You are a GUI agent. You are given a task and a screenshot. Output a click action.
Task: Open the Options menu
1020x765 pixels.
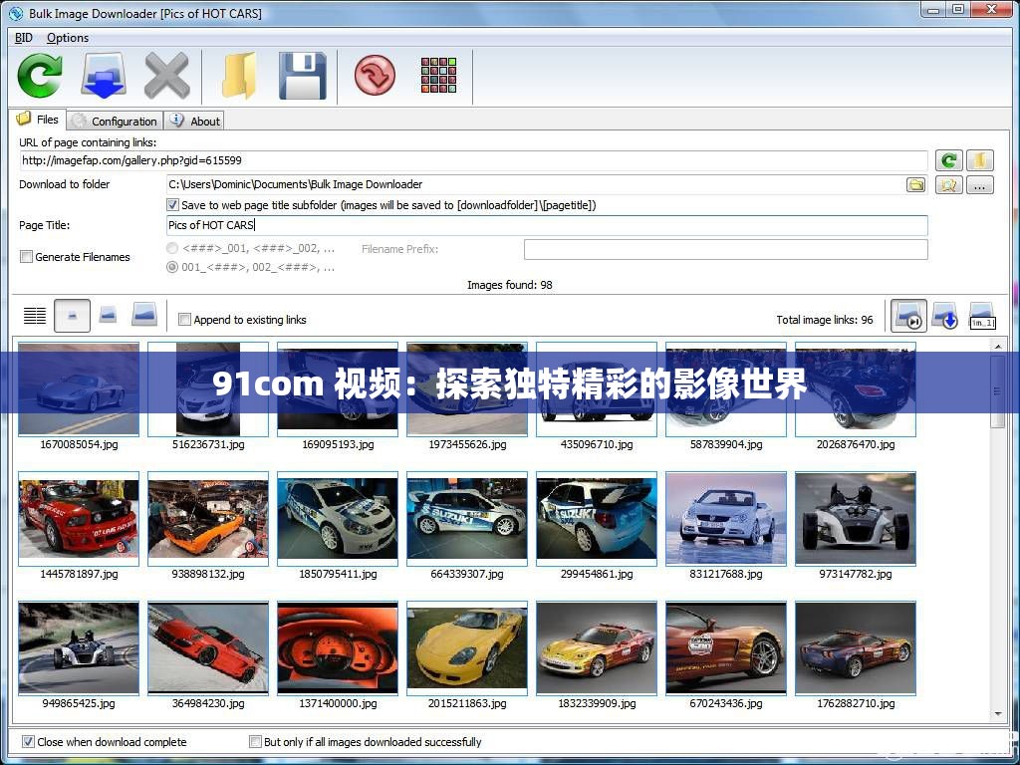(68, 38)
